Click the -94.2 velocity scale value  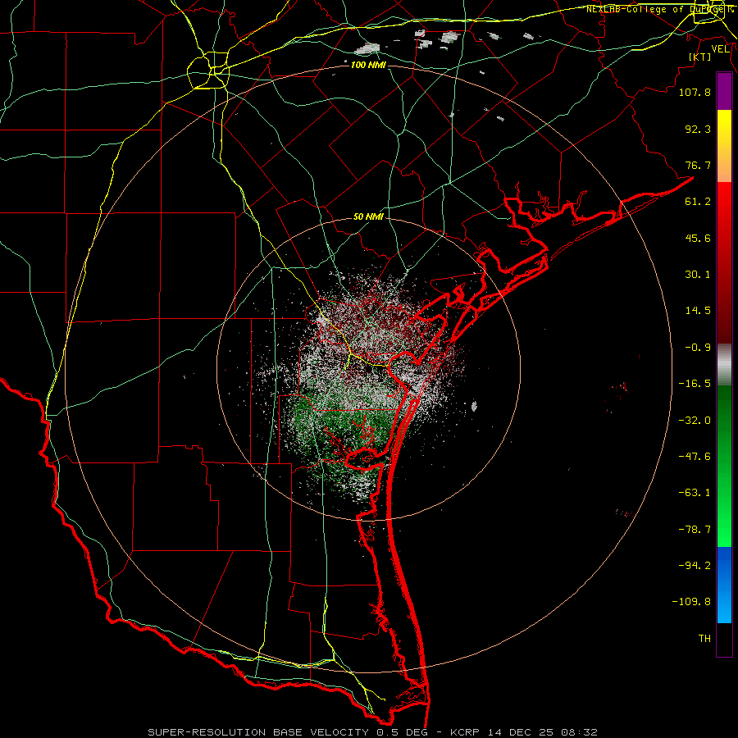[695, 566]
